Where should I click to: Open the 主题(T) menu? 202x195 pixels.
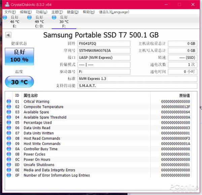[x=57, y=12]
